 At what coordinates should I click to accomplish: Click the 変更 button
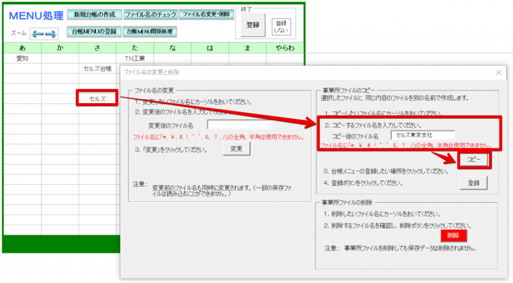point(236,149)
